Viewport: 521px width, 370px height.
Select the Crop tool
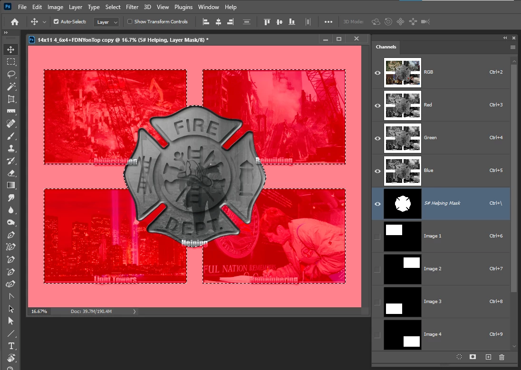click(x=10, y=99)
